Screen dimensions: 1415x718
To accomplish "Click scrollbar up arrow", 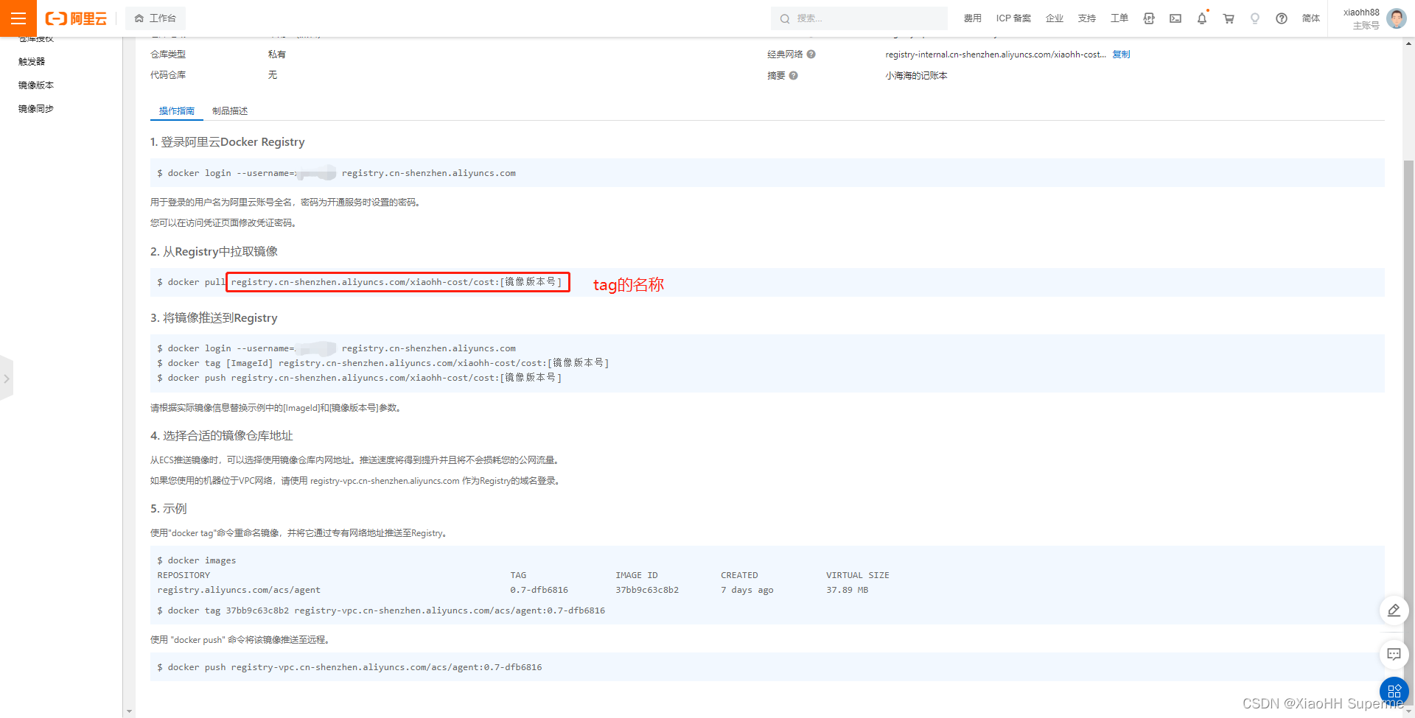I will (1408, 43).
